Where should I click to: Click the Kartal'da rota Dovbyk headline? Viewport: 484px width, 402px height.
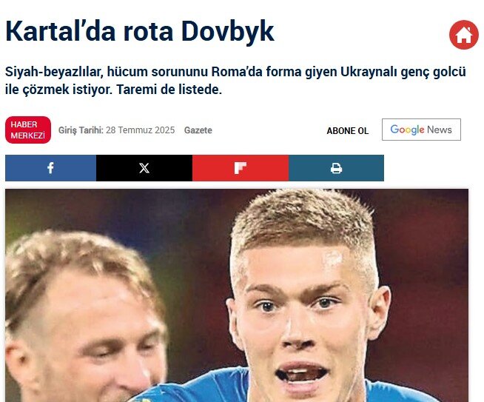140,31
